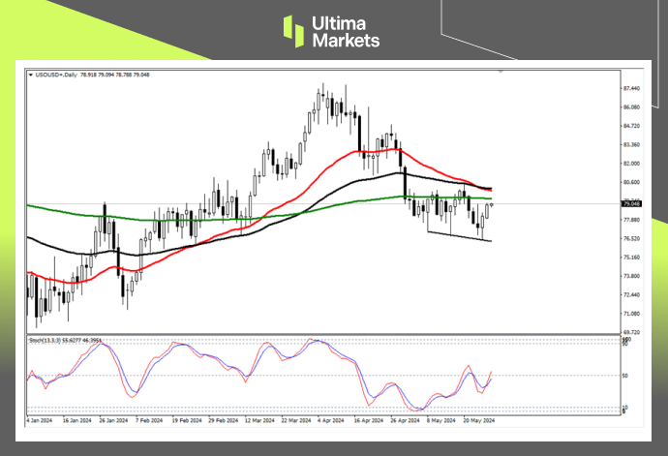
Task: Click the 87.440 price level on axis
Action: (630, 88)
